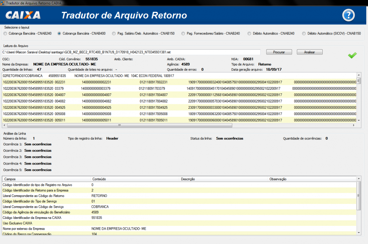
Task: Click the CAIXA logo
Action: 23,15
